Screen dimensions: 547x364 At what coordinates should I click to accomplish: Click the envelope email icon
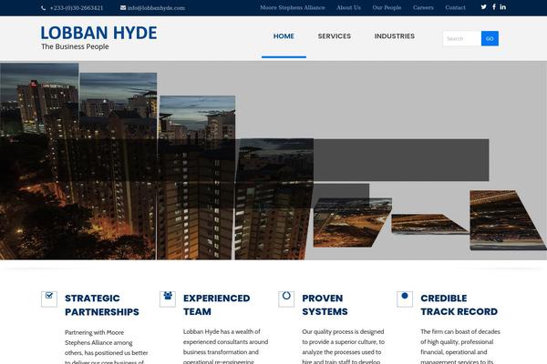tap(123, 7)
